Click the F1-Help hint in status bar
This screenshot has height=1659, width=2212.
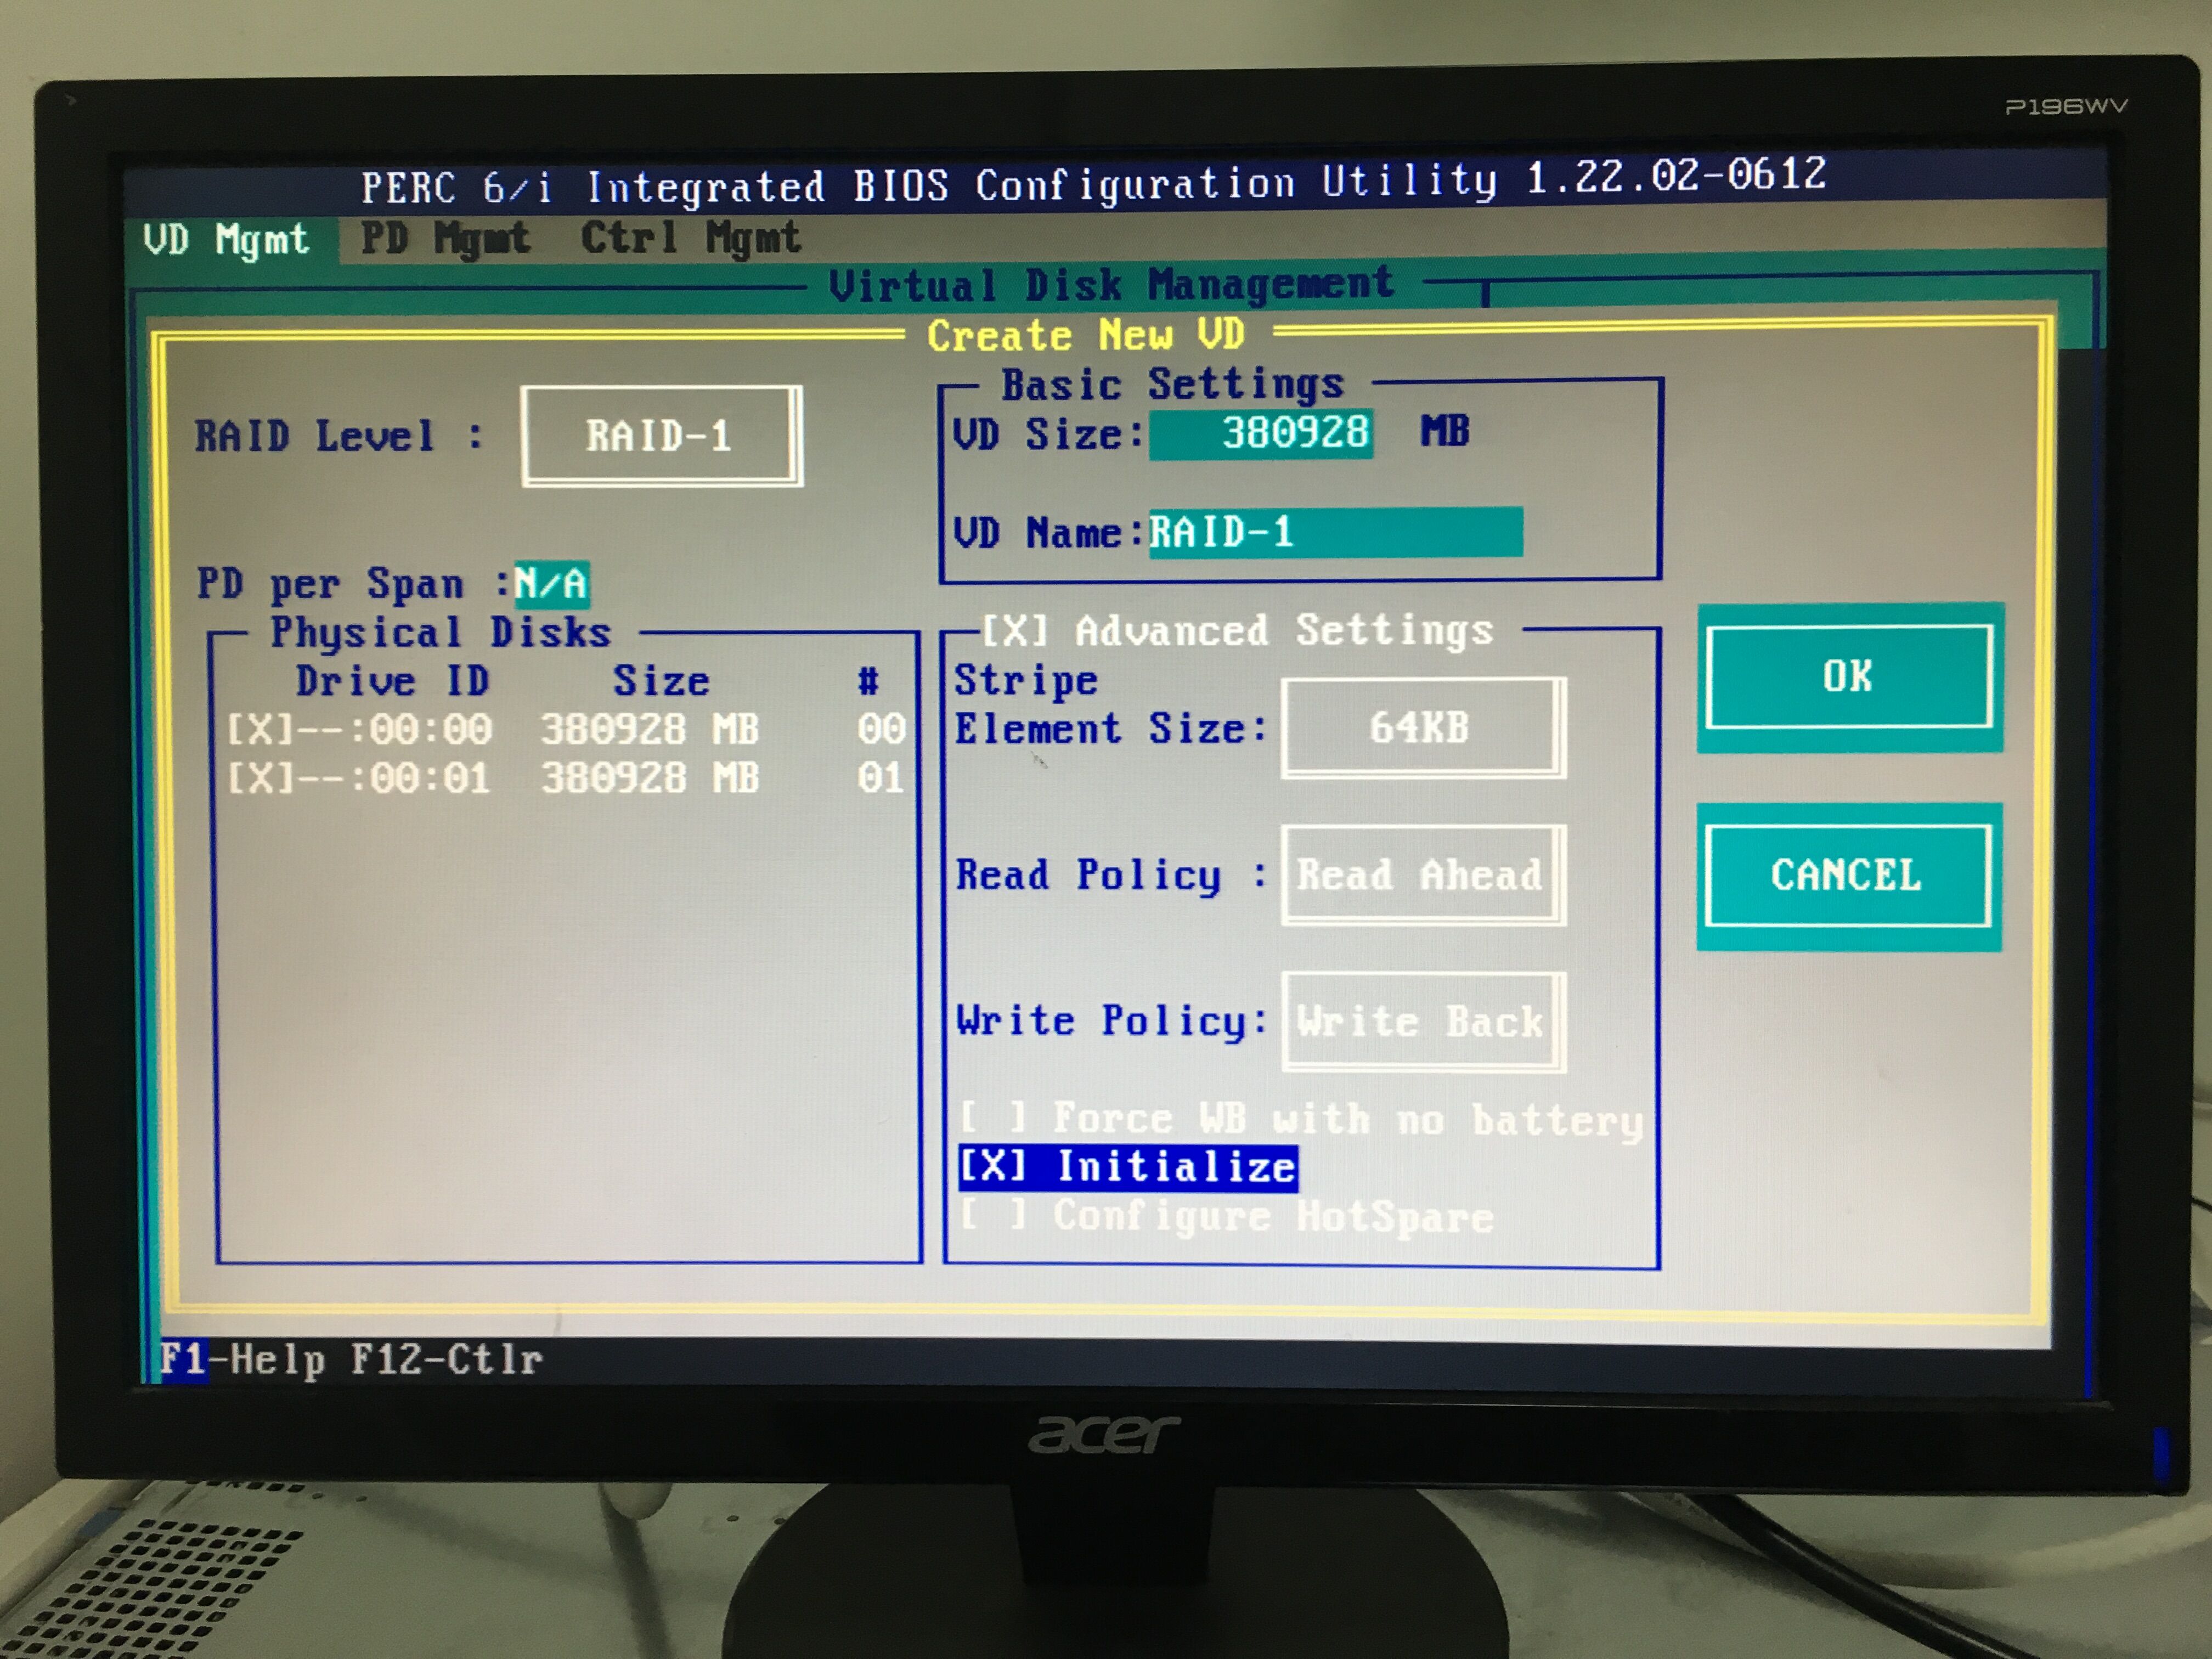click(x=243, y=1360)
